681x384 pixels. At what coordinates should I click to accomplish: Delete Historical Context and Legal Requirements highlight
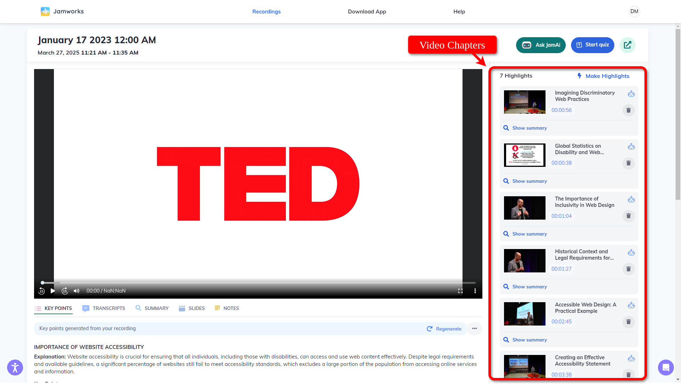tap(629, 269)
